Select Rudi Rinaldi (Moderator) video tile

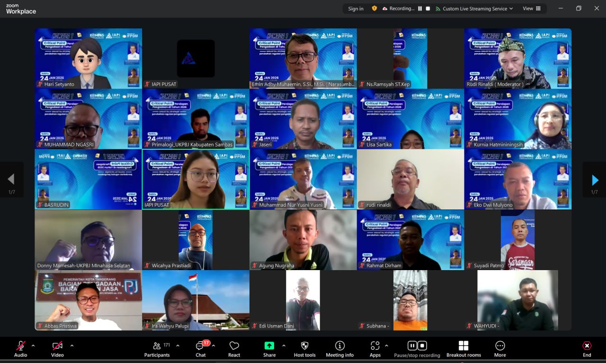click(517, 58)
